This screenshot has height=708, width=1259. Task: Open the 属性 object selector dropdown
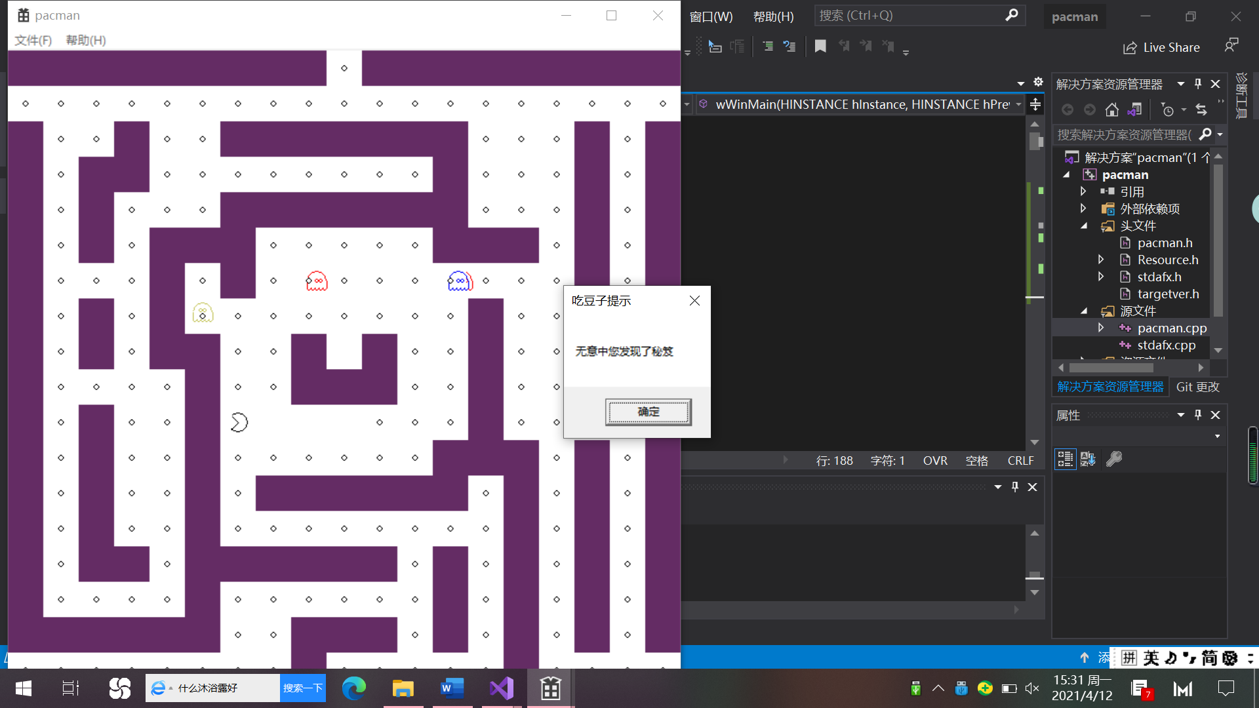(x=1217, y=437)
